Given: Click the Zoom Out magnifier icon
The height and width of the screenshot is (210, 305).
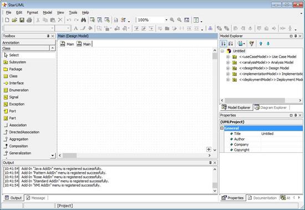Looking at the screenshot, I should click(x=179, y=20).
